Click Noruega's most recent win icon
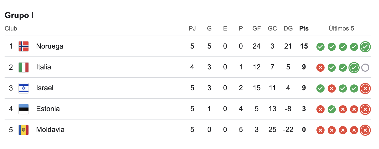The image size is (379, 149). pos(365,47)
